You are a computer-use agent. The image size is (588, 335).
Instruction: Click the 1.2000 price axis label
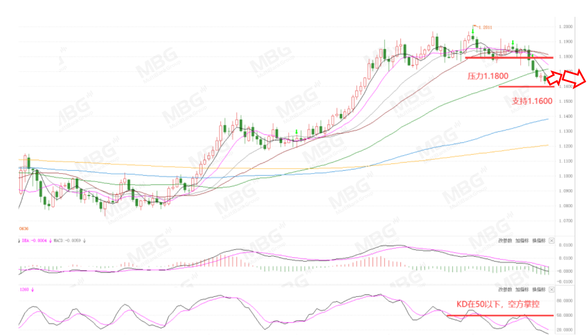click(565, 27)
